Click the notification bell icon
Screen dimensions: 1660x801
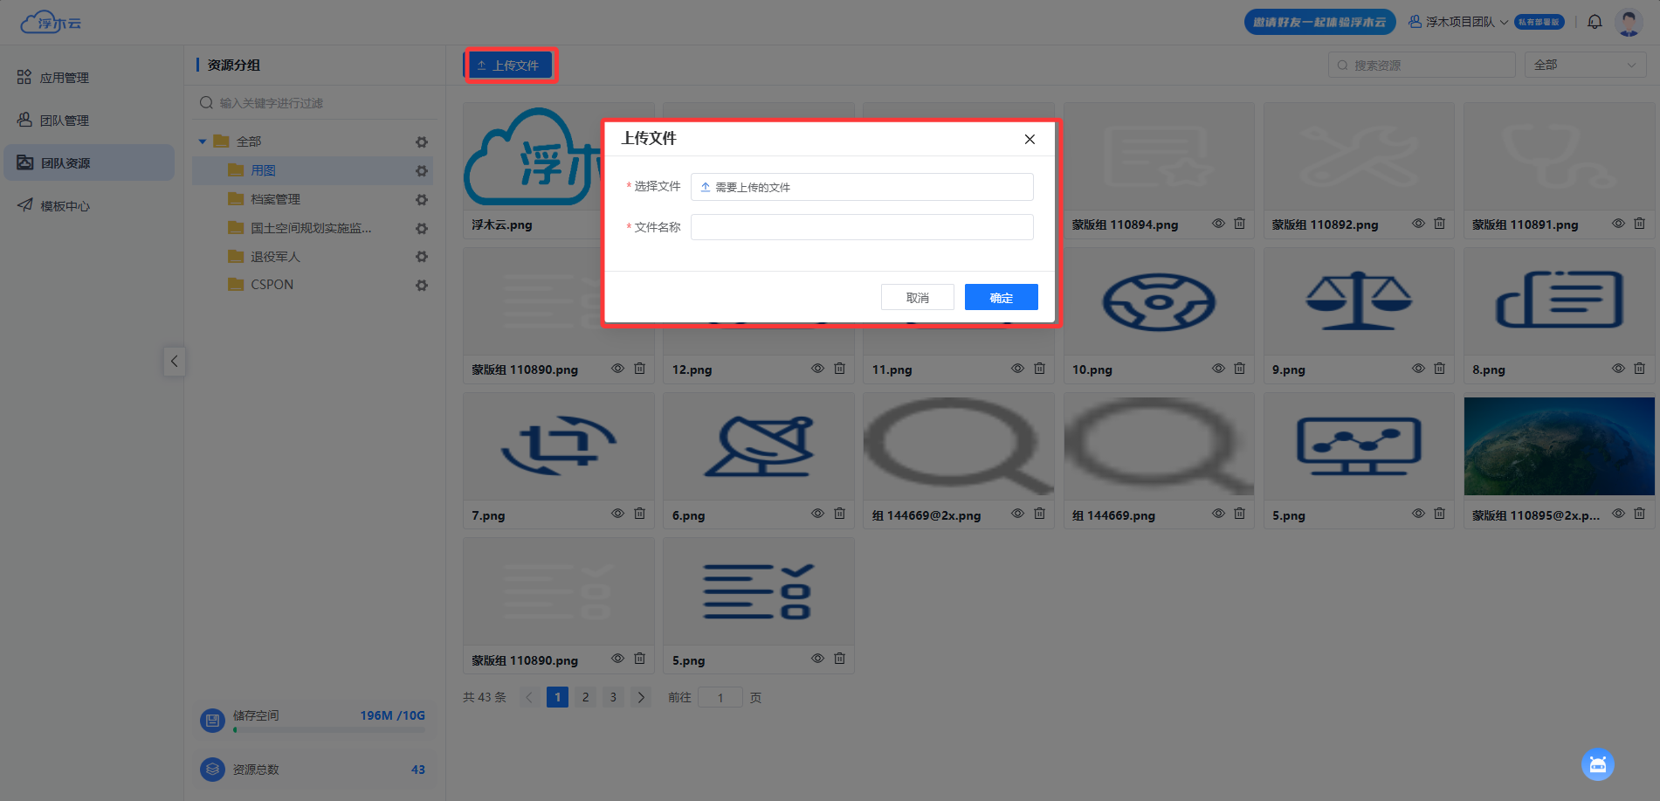point(1595,22)
